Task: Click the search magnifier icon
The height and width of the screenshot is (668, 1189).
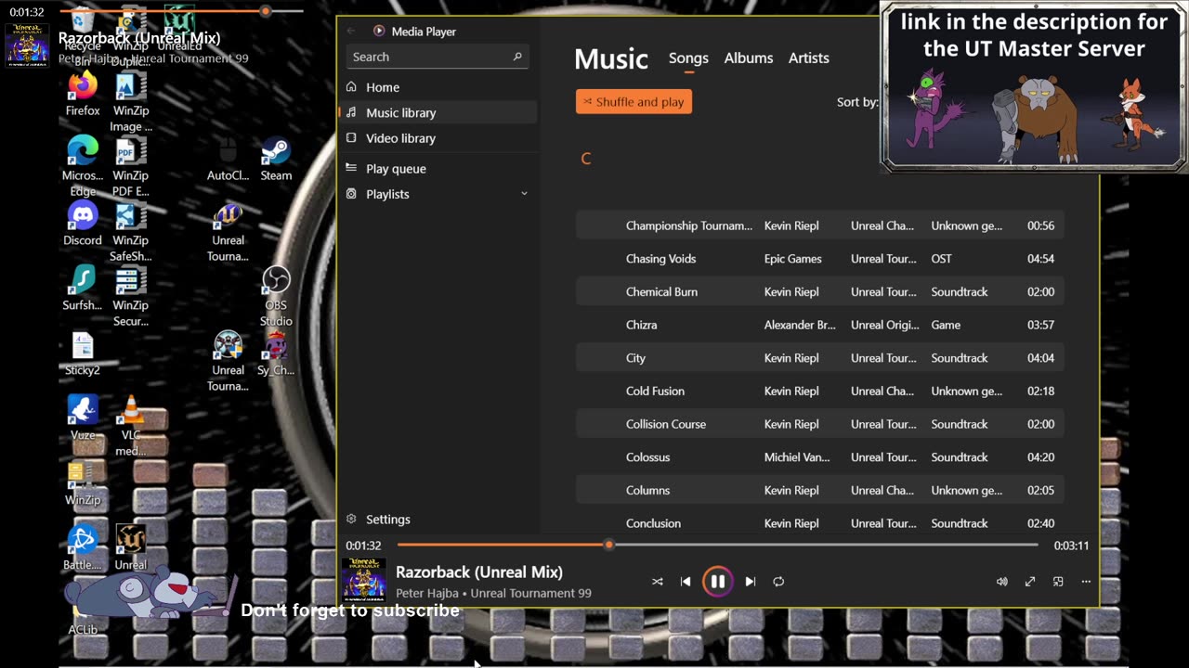Action: (517, 57)
